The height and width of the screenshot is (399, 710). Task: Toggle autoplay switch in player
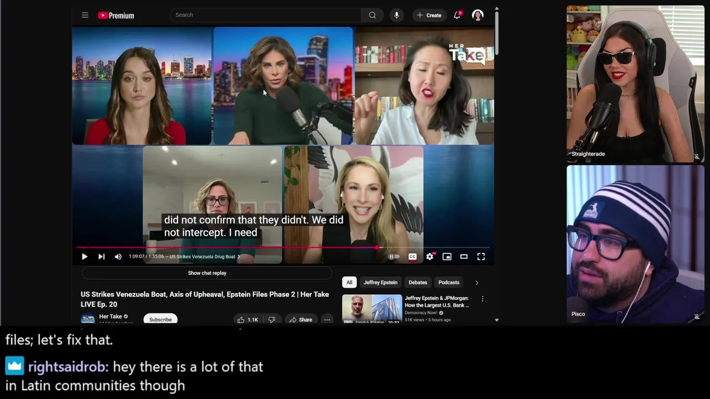point(393,257)
